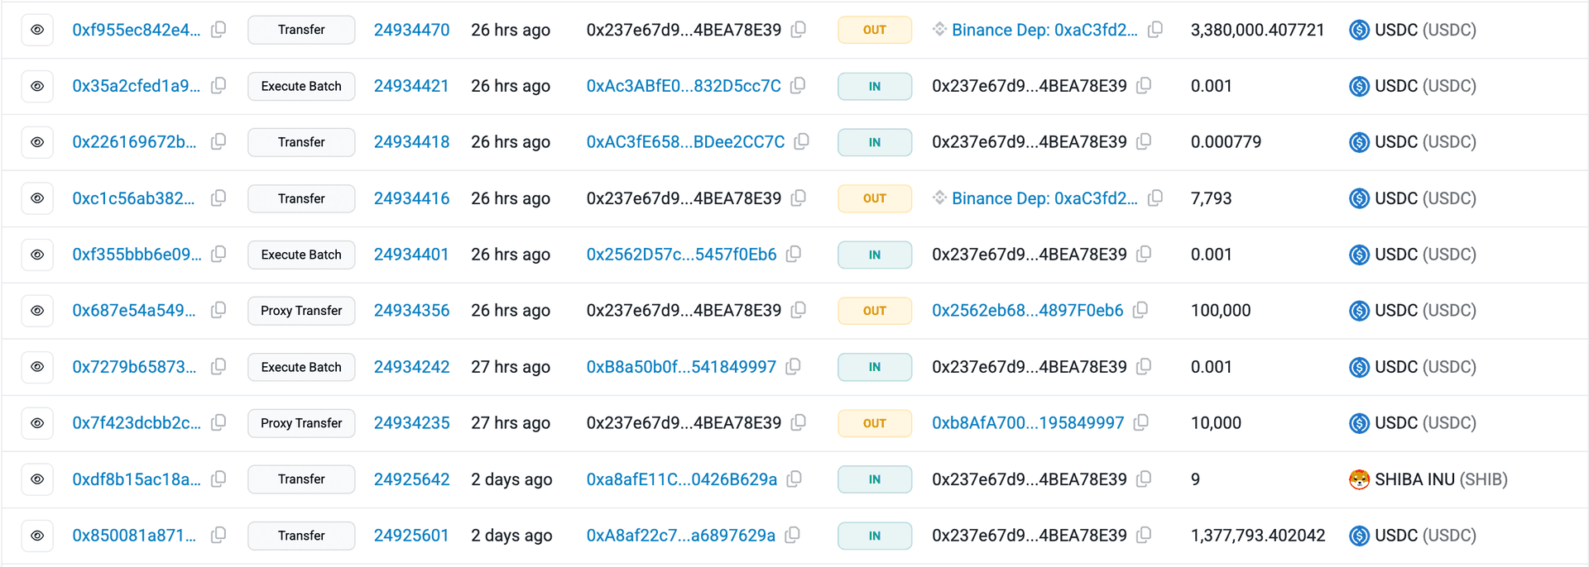
Task: Open block 24934421
Action: 411,86
